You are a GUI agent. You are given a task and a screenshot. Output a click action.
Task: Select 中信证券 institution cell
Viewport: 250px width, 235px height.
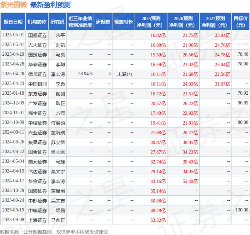37,123
